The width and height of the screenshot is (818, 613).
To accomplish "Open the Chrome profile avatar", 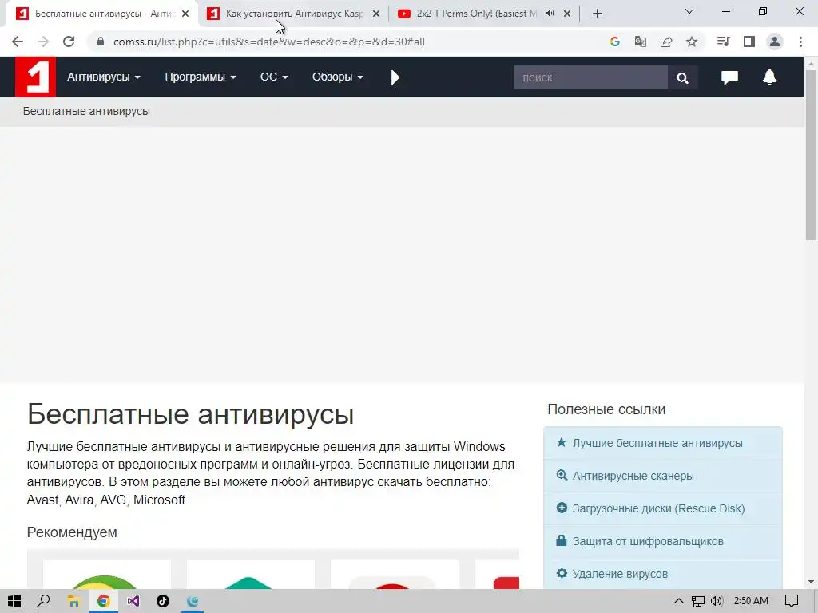I will pyautogui.click(x=775, y=42).
